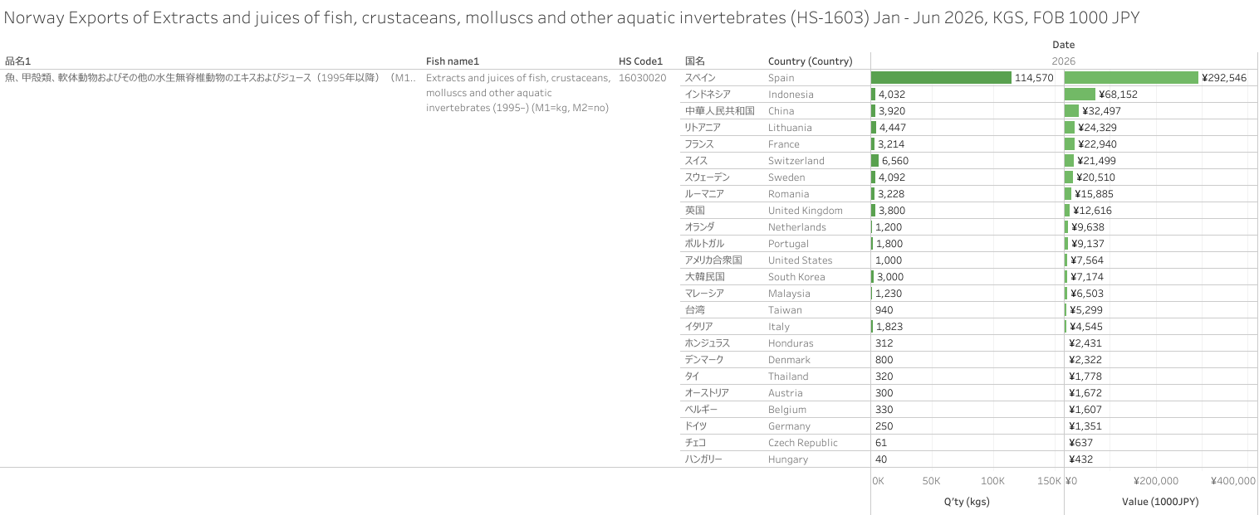The image size is (1259, 515).
Task: Select the Hungary value label ¥432
Action: pyautogui.click(x=1080, y=459)
